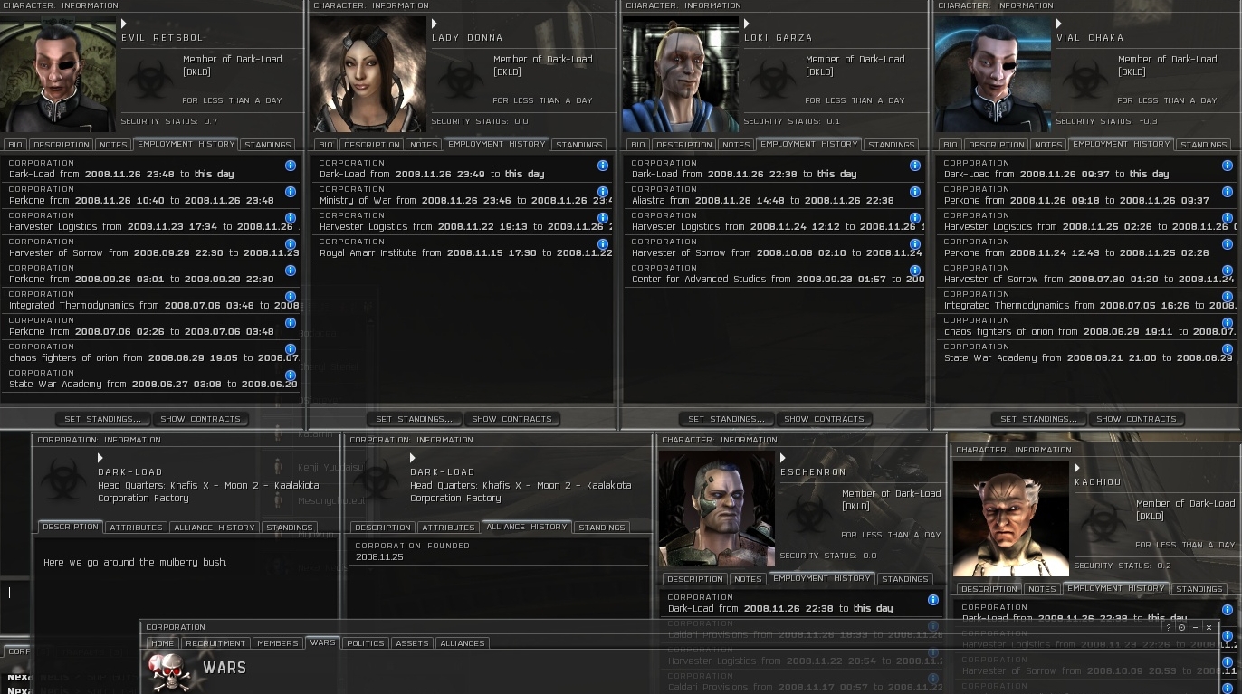Click info icon beside Ministry of War row
The height and width of the screenshot is (694, 1242).
603,192
